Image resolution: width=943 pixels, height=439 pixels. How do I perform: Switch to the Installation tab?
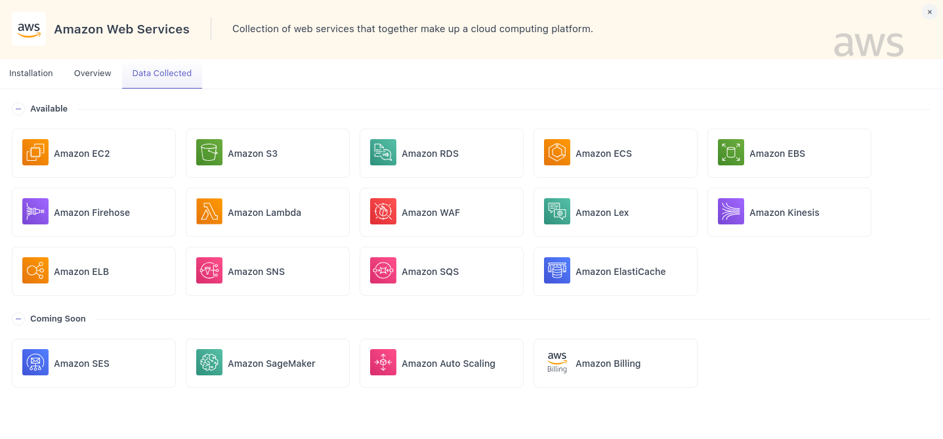[x=31, y=73]
